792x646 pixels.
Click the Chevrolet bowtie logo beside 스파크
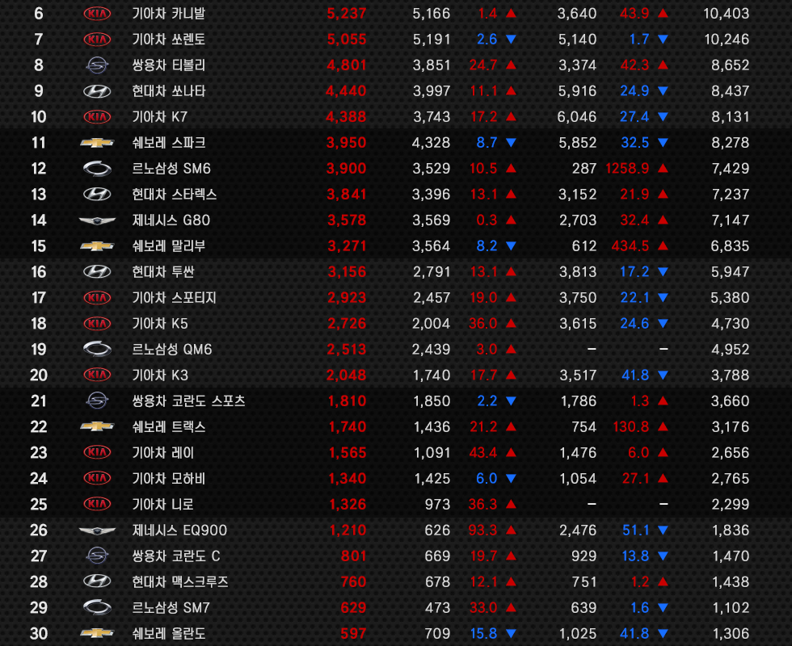click(x=97, y=143)
